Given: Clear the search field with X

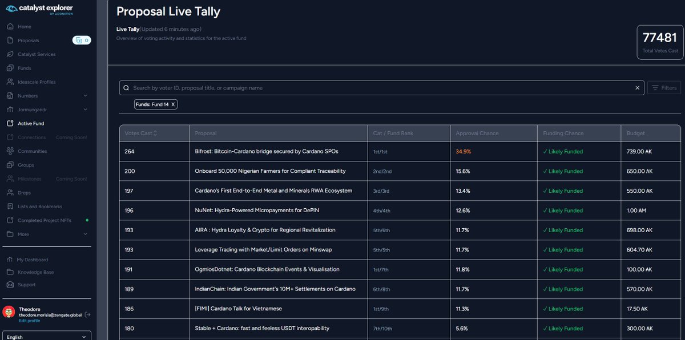Looking at the screenshot, I should (x=638, y=88).
